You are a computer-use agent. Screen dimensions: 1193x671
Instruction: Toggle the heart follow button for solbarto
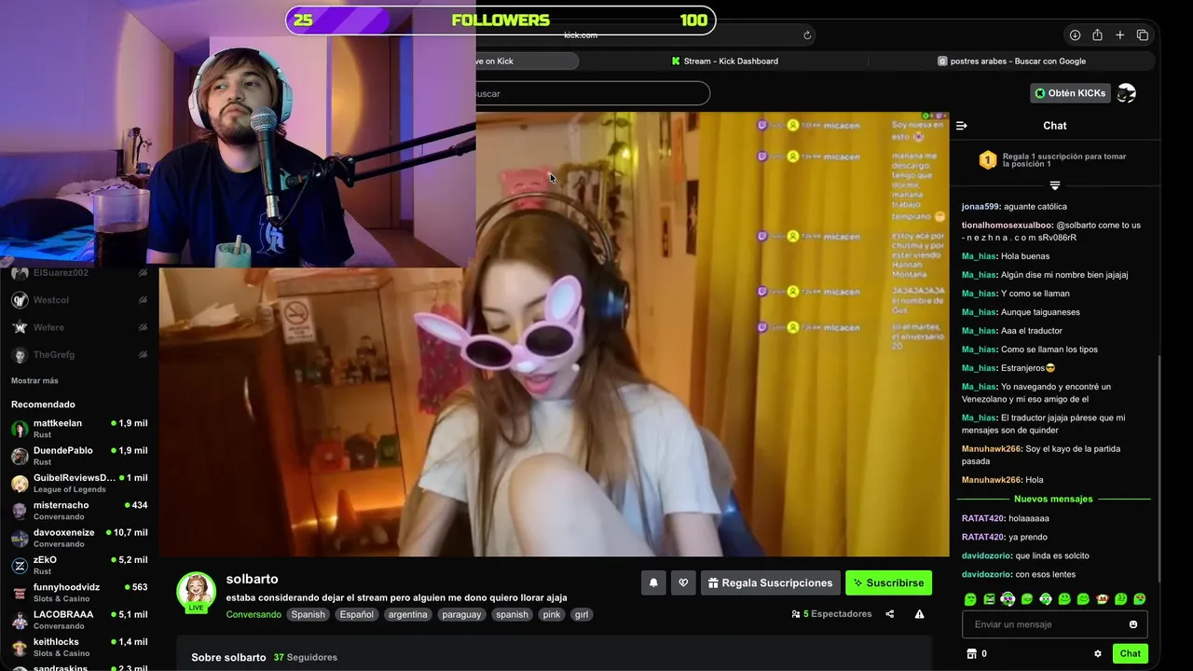(x=683, y=582)
